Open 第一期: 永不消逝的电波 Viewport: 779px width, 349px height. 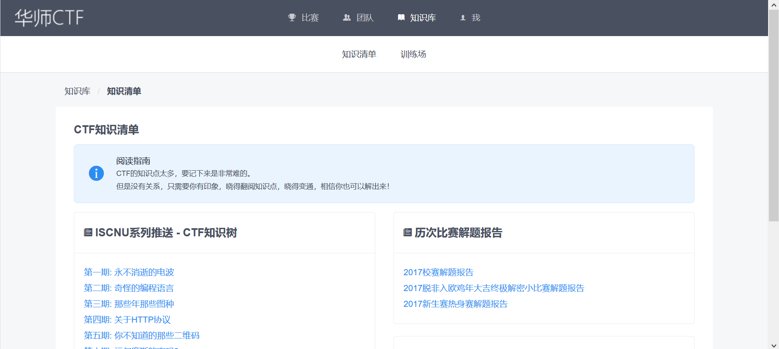point(129,272)
